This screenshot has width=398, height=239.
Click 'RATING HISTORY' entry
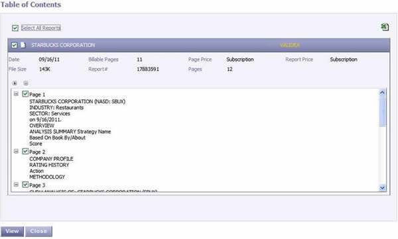tap(49, 165)
